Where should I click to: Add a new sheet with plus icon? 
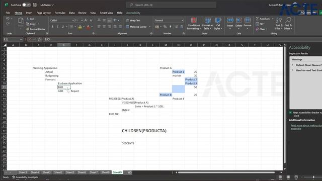(x=130, y=172)
